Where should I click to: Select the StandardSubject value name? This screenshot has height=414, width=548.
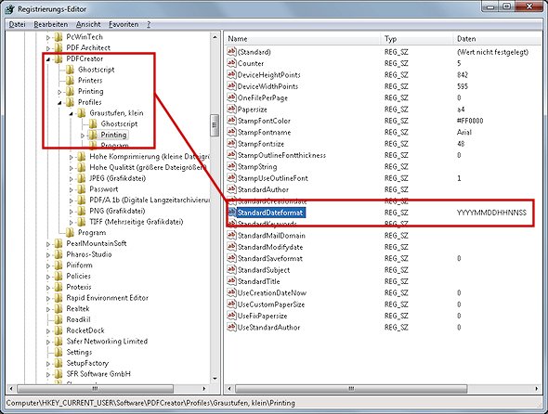pos(264,270)
